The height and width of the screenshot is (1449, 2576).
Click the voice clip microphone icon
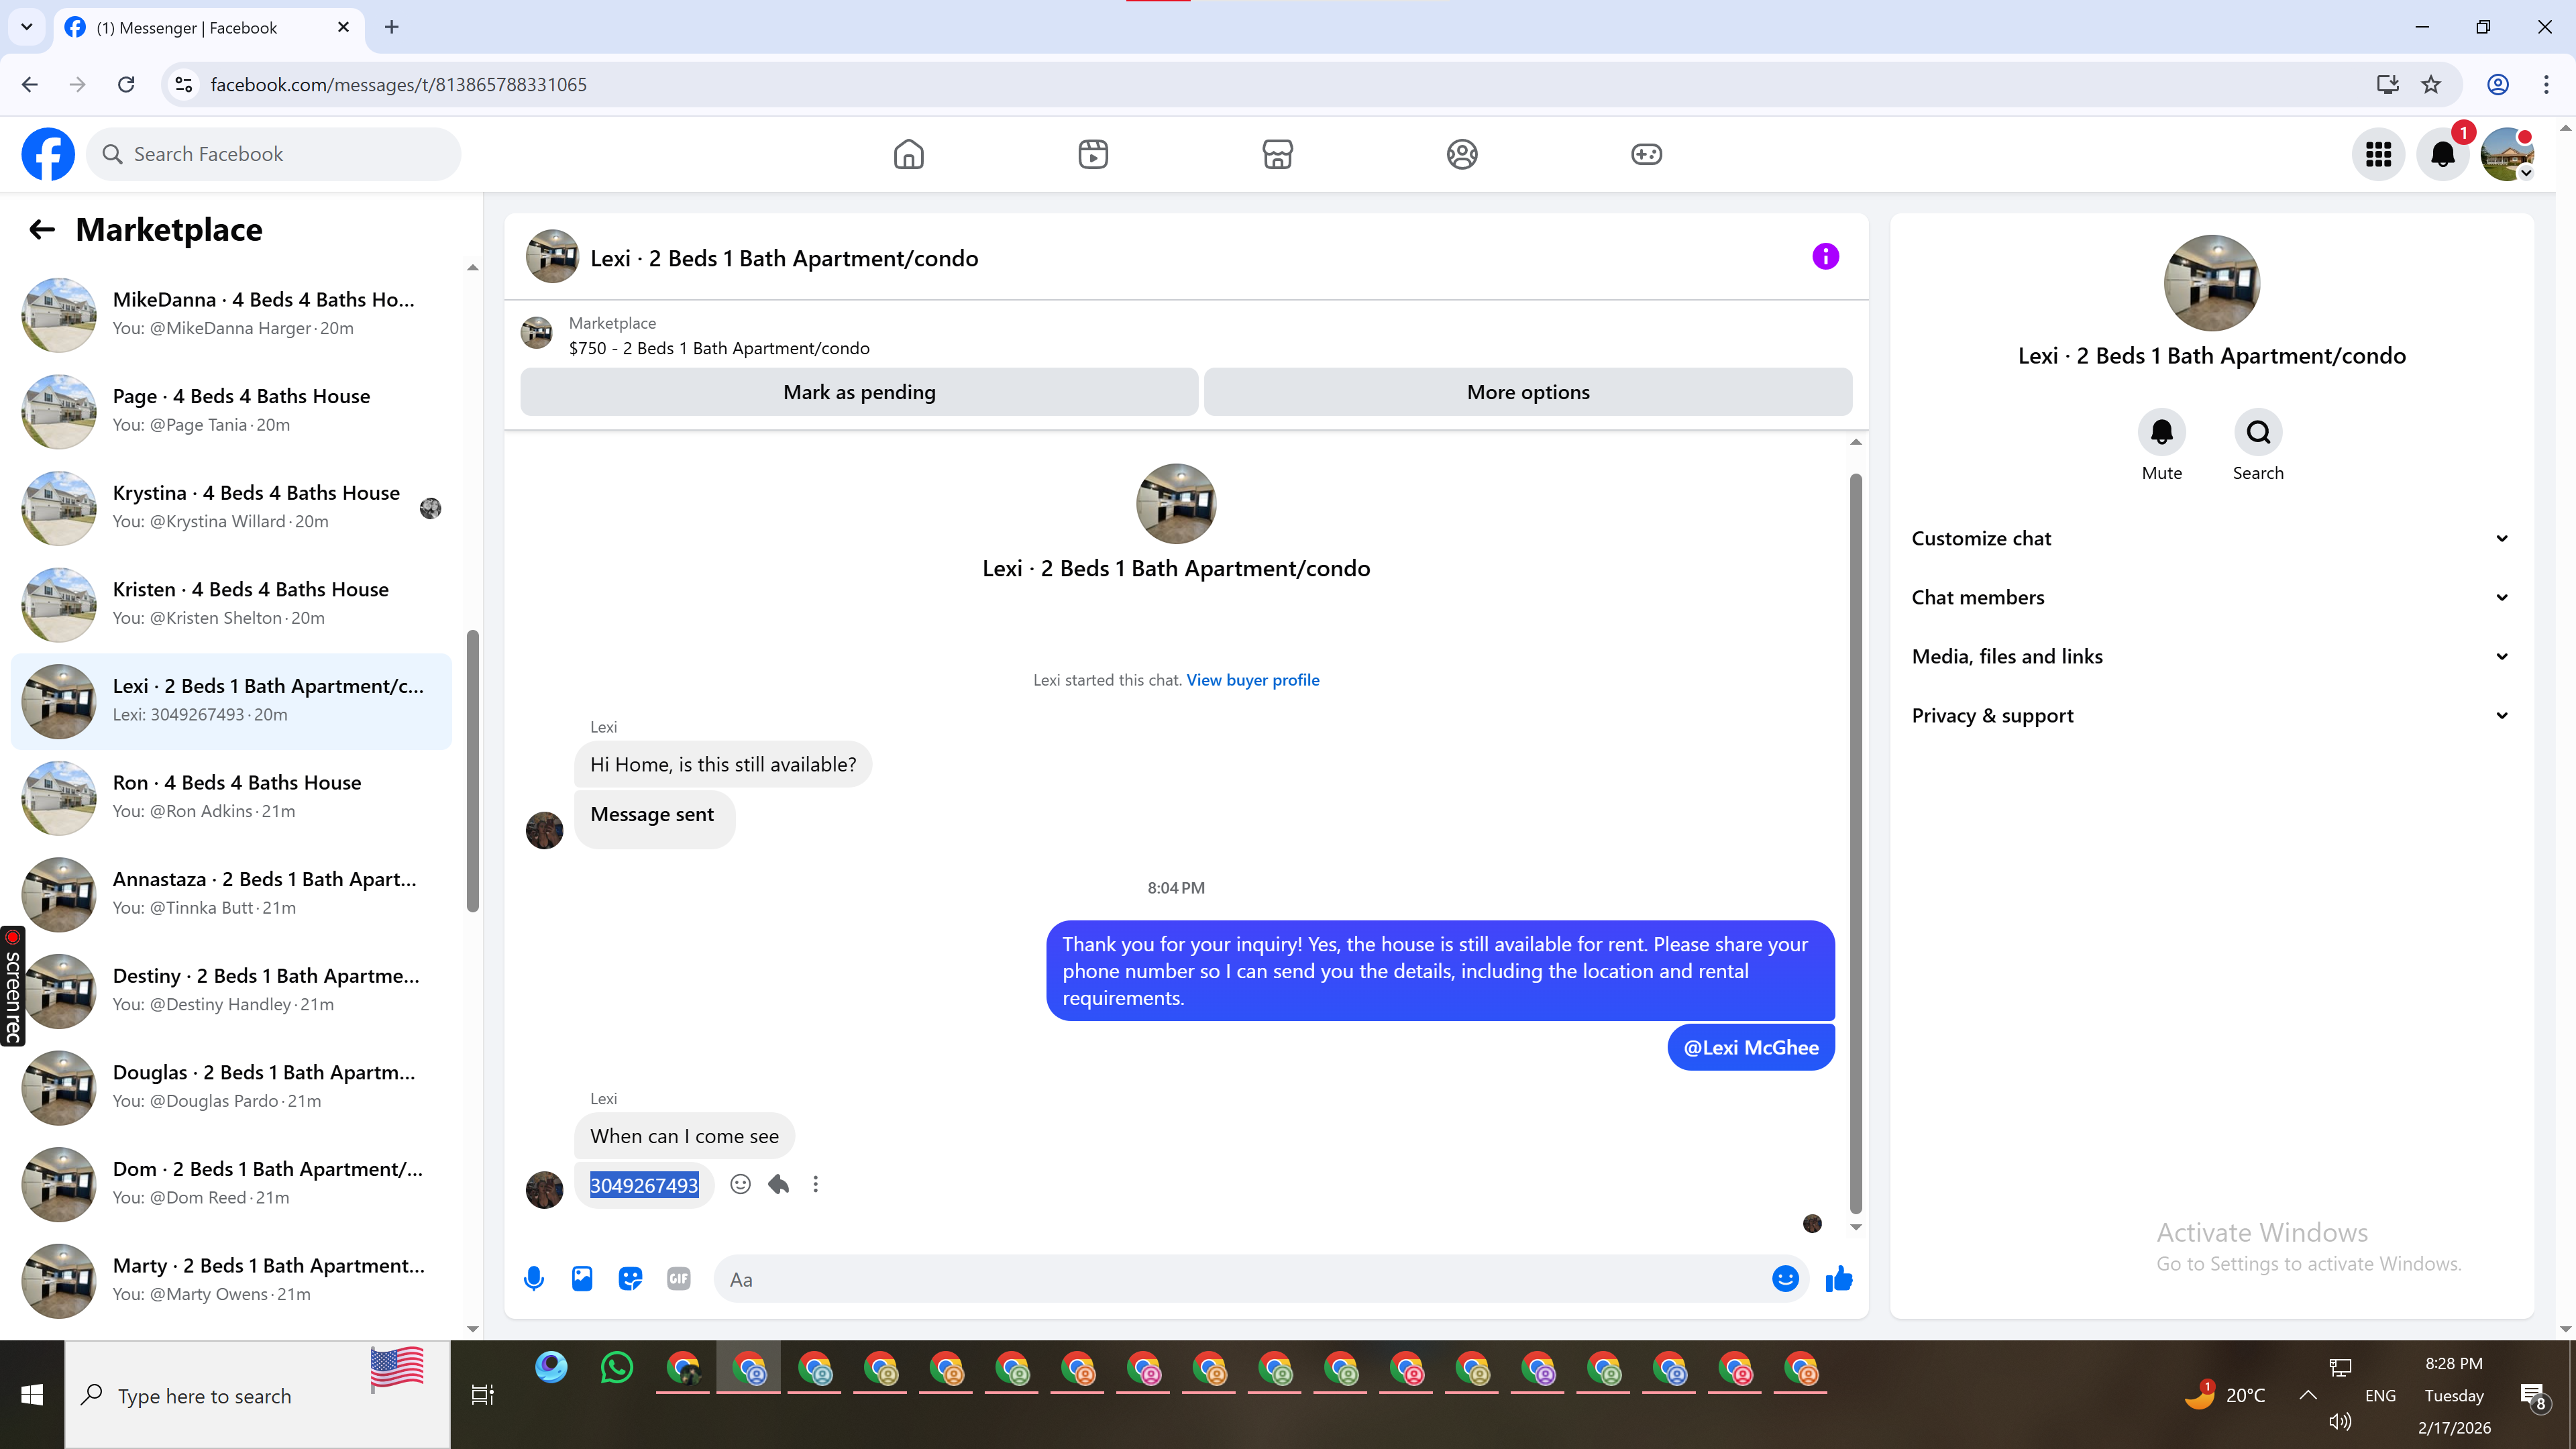[534, 1279]
